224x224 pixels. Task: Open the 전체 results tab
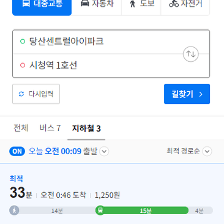click(21, 128)
